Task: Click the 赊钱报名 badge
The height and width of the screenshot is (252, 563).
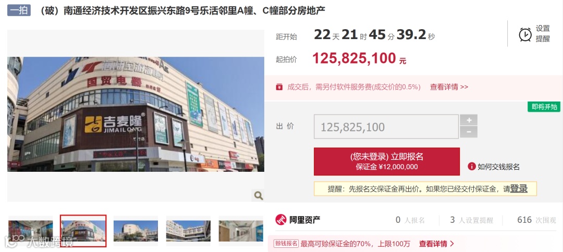Action: tap(286, 244)
